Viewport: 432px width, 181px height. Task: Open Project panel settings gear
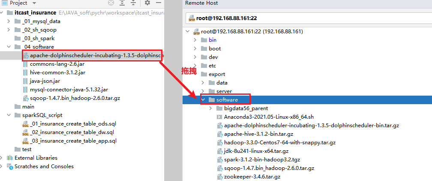147,3
